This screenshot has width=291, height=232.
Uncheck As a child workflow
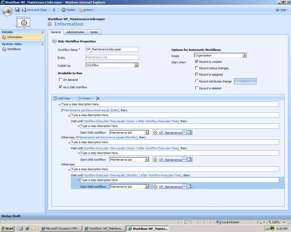(x=61, y=87)
